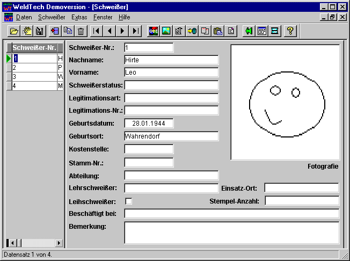
Task: Click the list's horizontal scrollbar left arrow
Action: click(11, 243)
